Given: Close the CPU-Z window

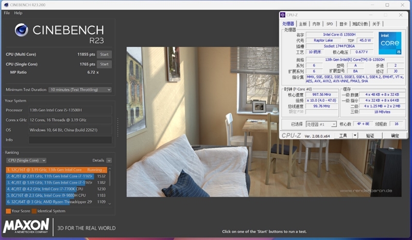Looking at the screenshot, I should 400,14.
